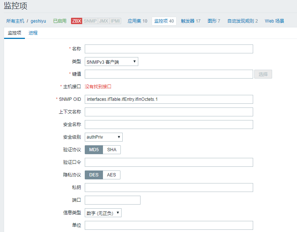
Task: Click the ZBX availability badge
Action: click(77, 21)
